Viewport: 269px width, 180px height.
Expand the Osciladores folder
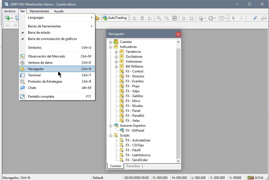click(x=116, y=57)
